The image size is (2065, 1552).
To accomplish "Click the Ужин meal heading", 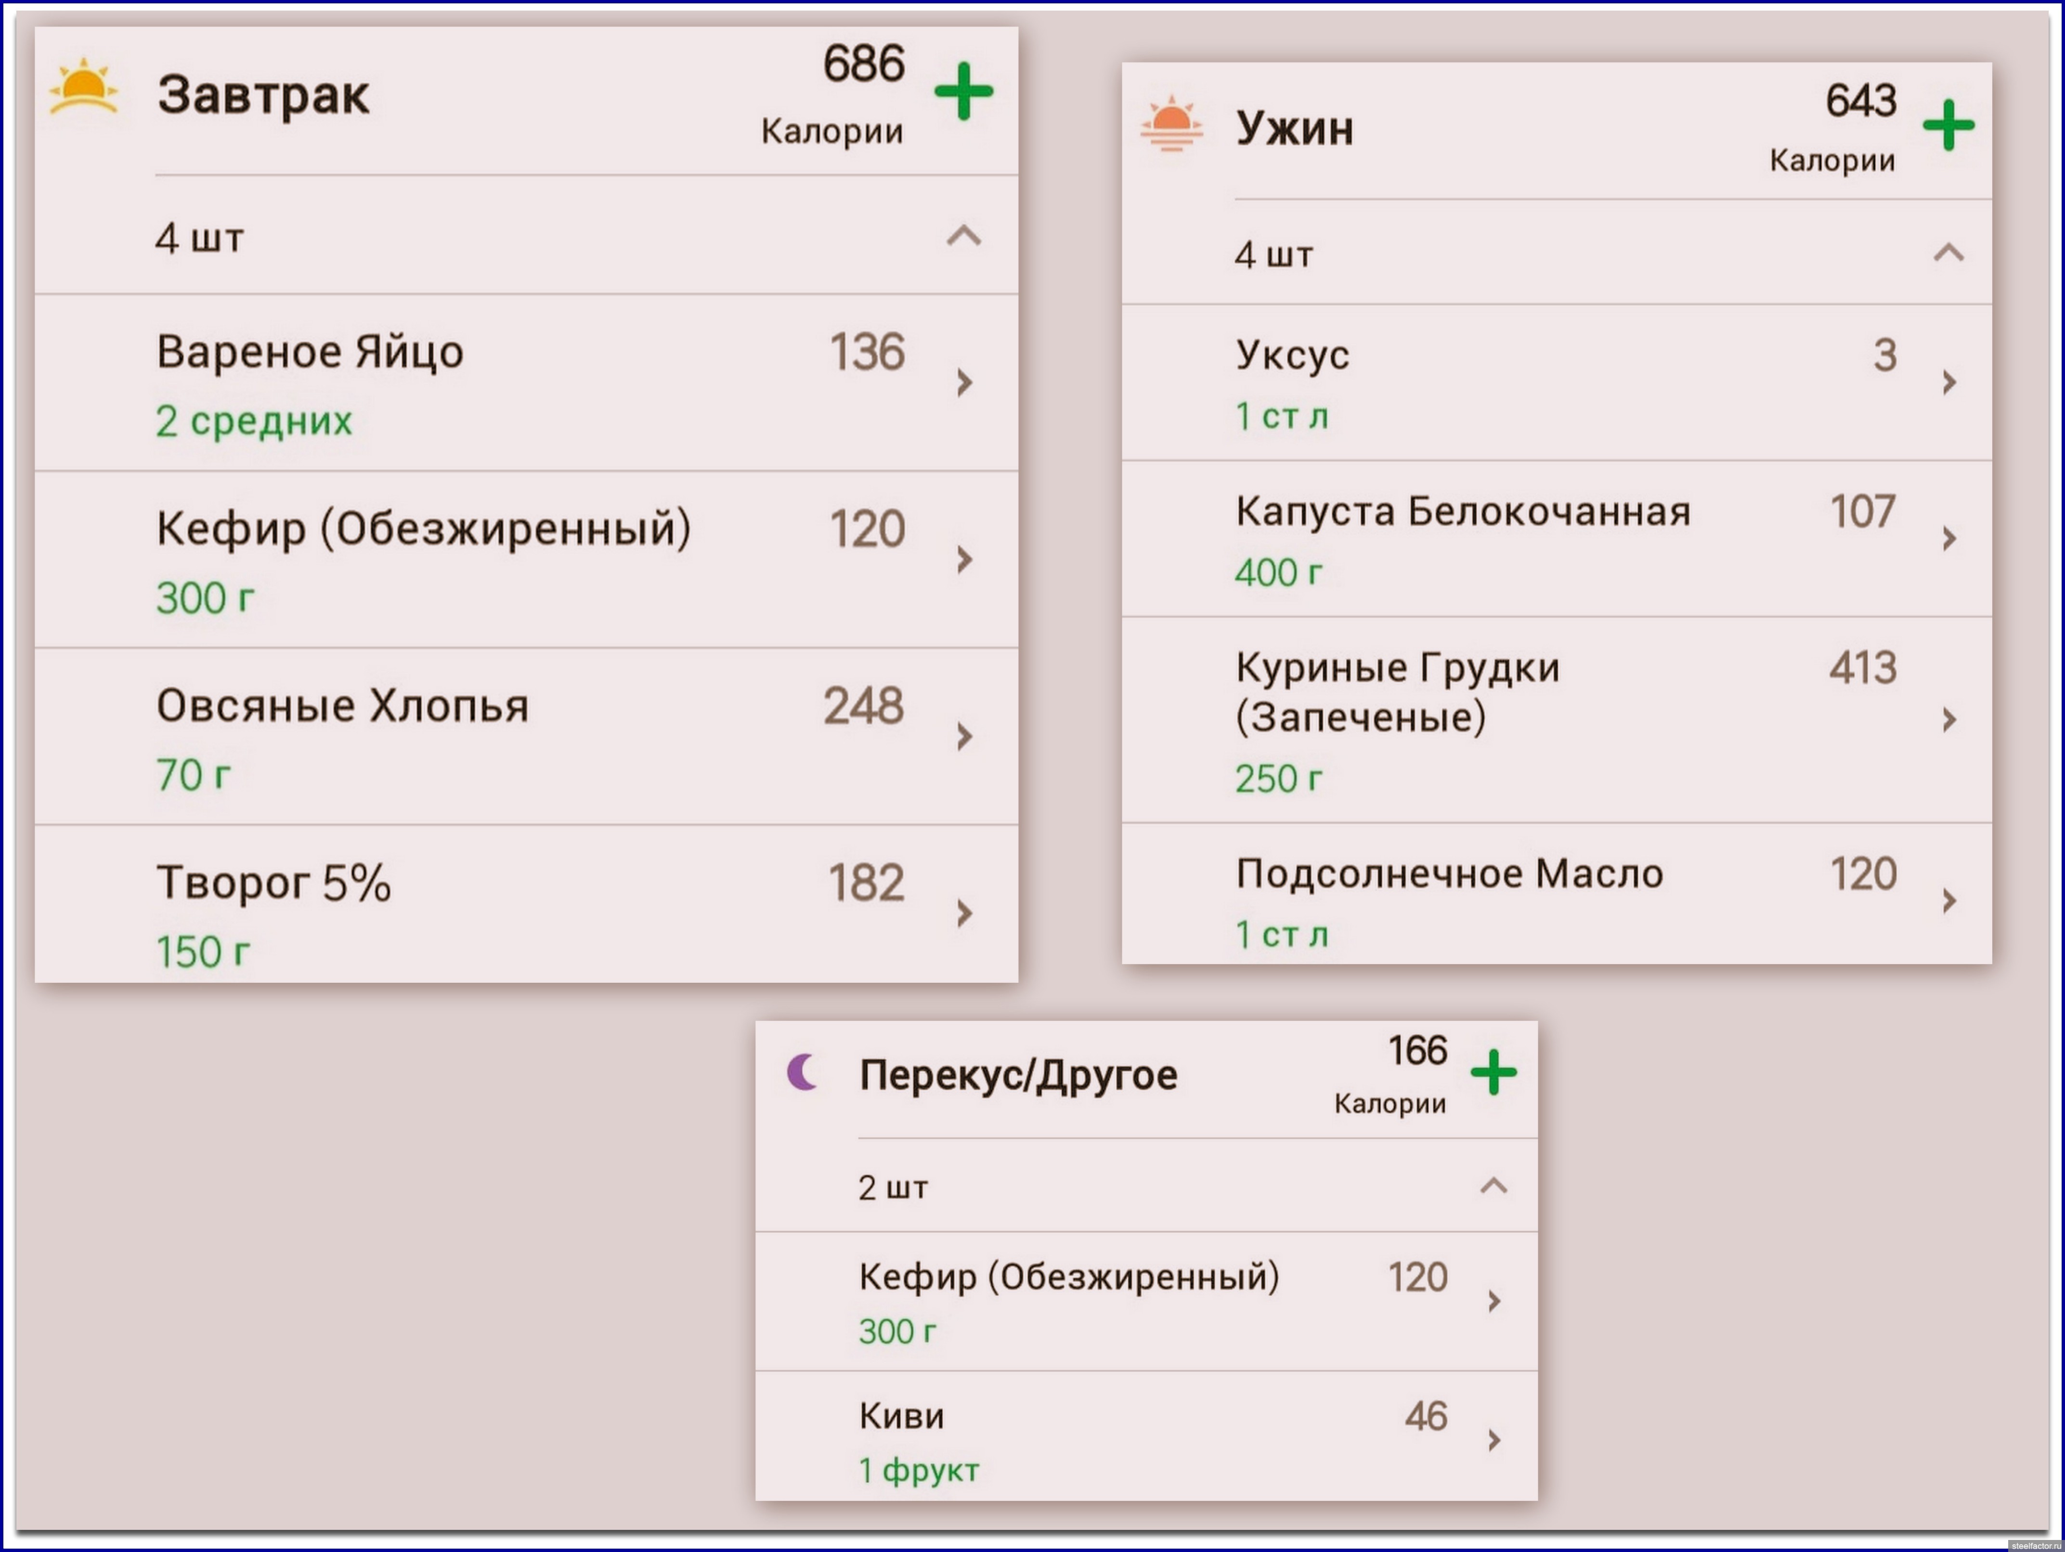I will coord(1294,128).
